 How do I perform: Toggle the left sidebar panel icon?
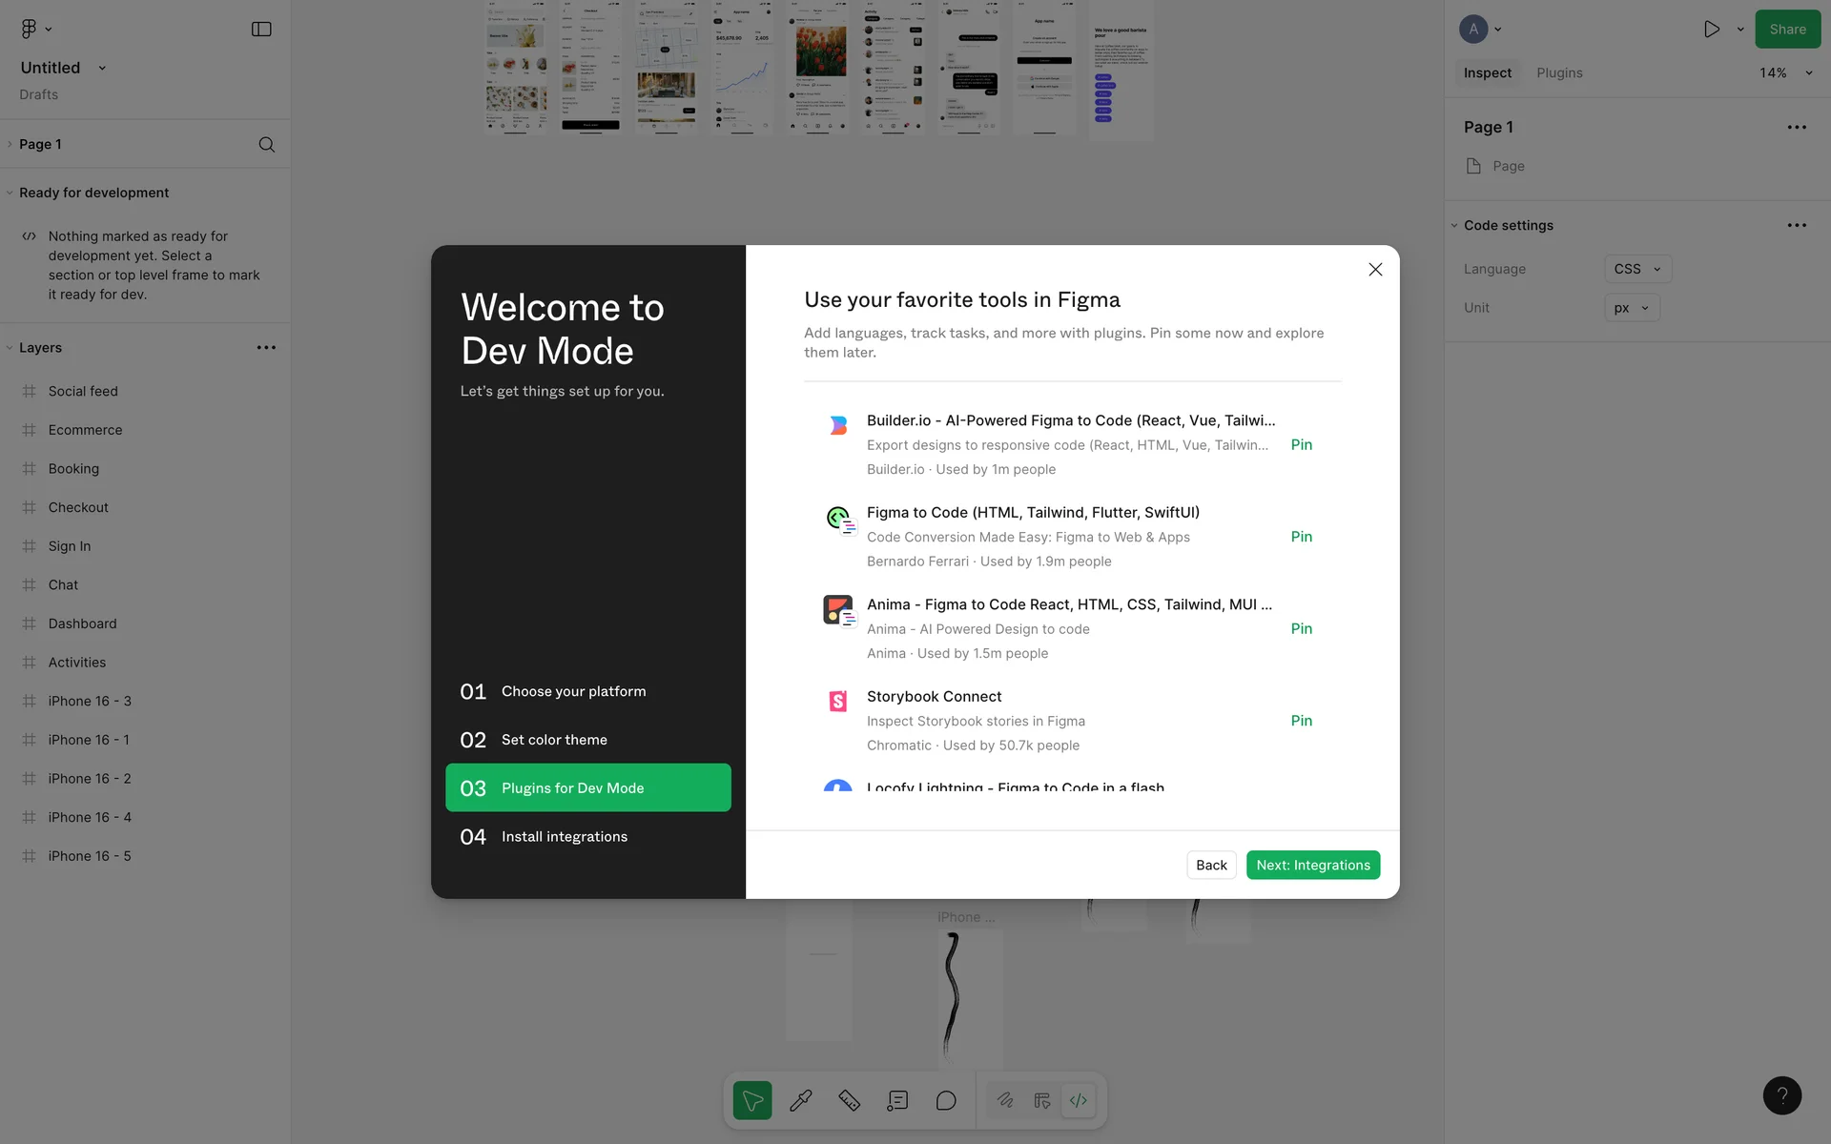tap(261, 30)
